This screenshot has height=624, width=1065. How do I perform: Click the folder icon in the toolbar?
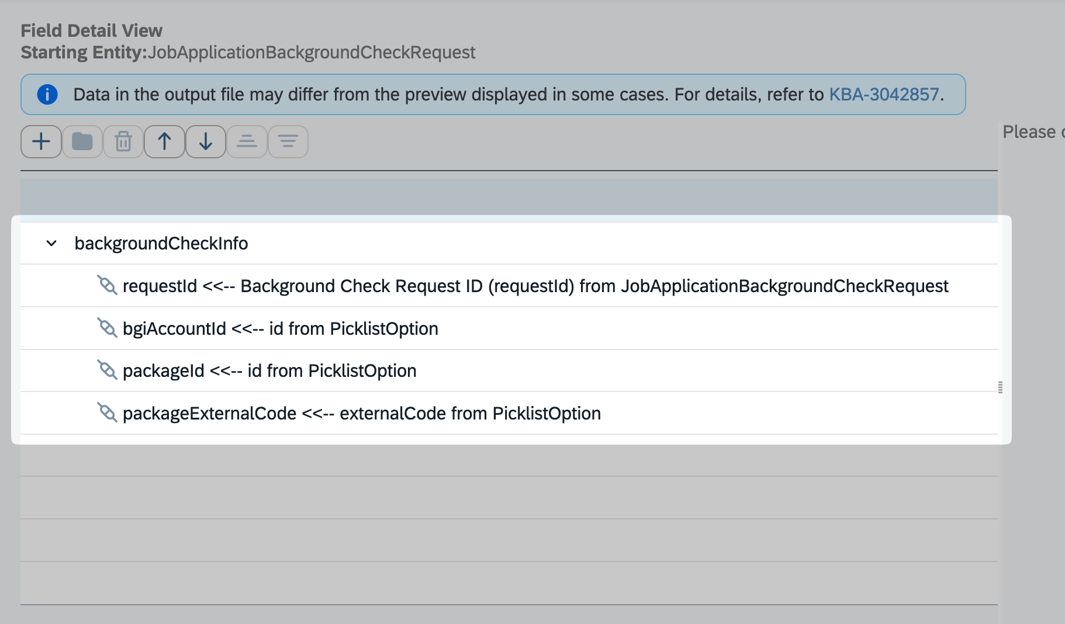tap(82, 141)
